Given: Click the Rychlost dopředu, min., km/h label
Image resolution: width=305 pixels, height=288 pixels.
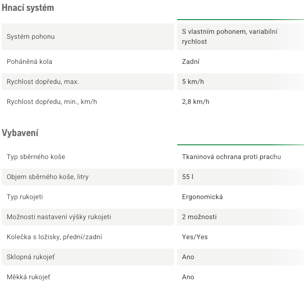Looking at the screenshot, I should pos(52,102).
